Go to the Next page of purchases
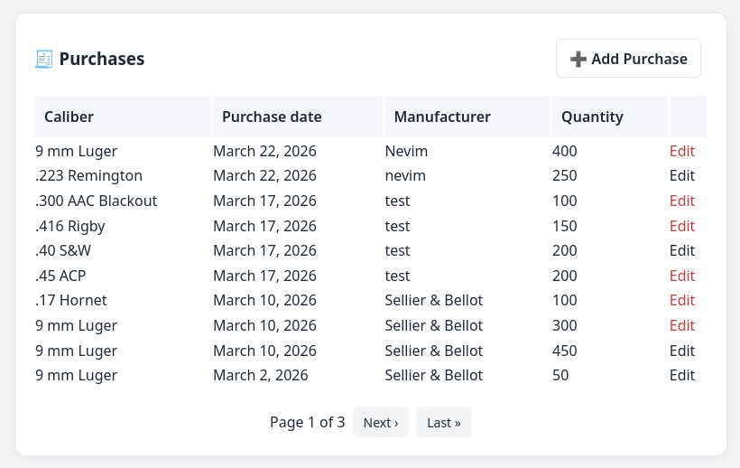This screenshot has height=468, width=740. click(380, 422)
